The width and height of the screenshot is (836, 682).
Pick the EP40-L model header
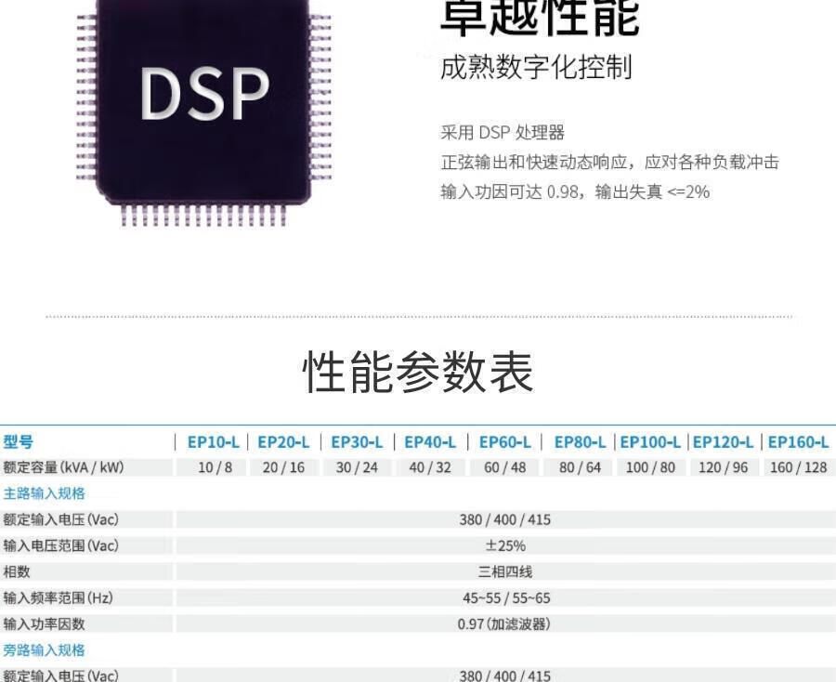(430, 441)
